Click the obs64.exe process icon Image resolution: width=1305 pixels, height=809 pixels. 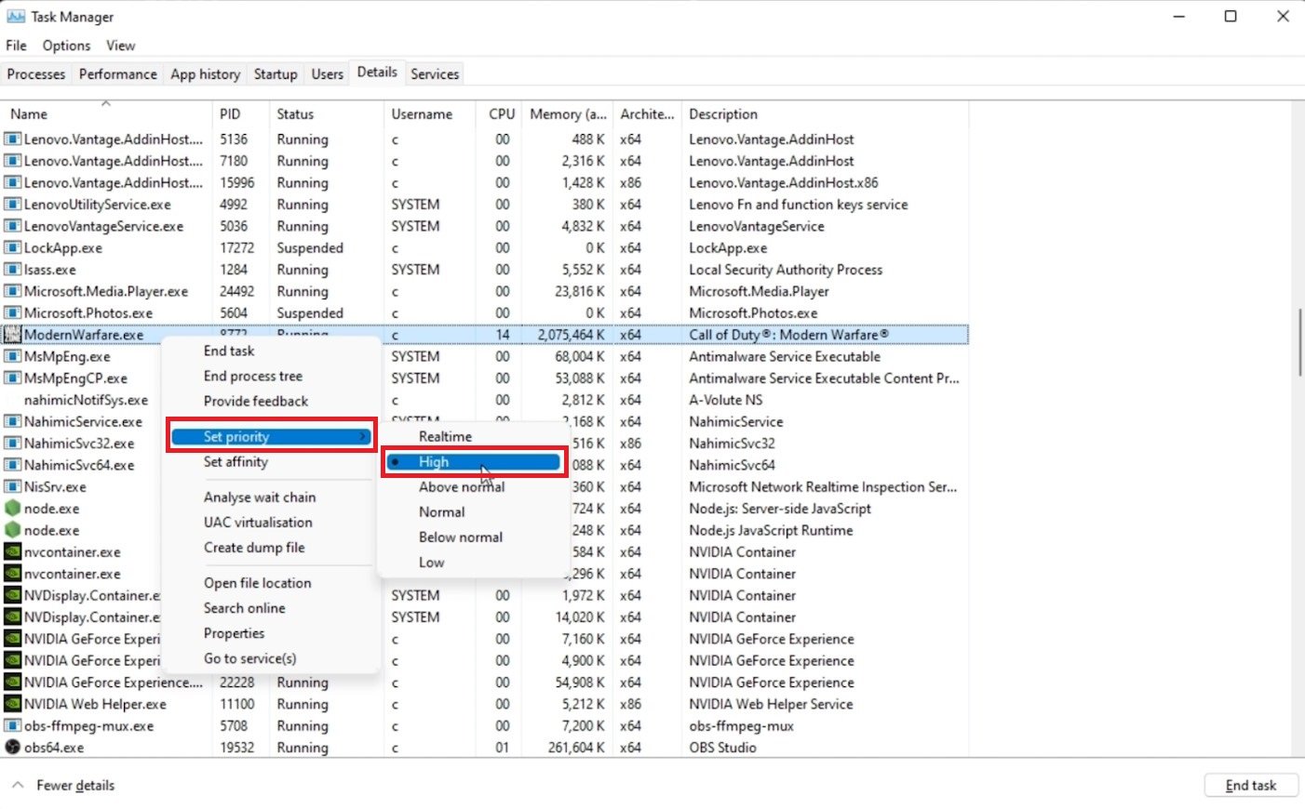tap(12, 748)
